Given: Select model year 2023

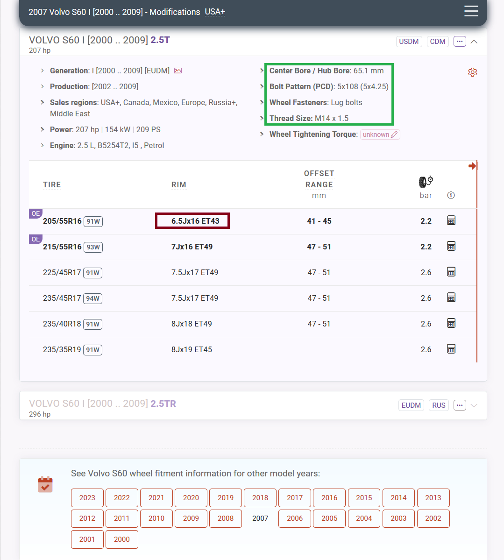Looking at the screenshot, I should pos(87,498).
